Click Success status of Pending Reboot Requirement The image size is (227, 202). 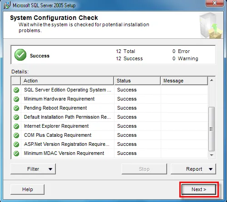coord(127,108)
